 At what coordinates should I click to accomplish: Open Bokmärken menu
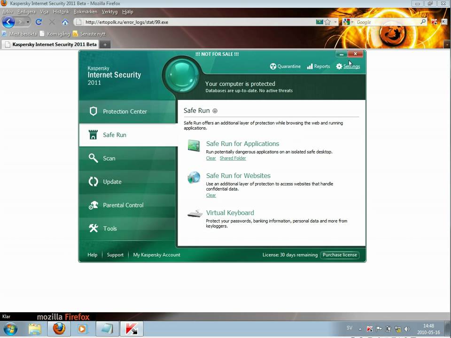[86, 12]
